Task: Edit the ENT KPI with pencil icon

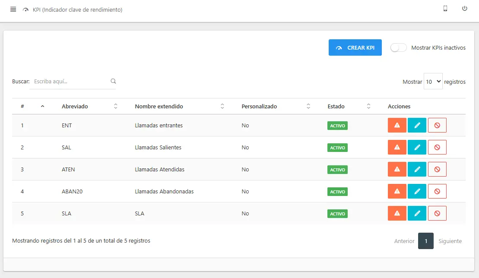Action: (x=417, y=125)
